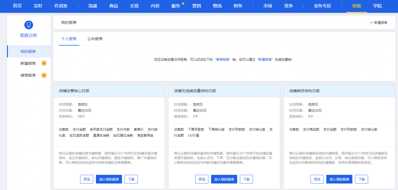398x190 pixels.
Task: Preview the 店铺类目结构日报 report
Action: coord(317,179)
